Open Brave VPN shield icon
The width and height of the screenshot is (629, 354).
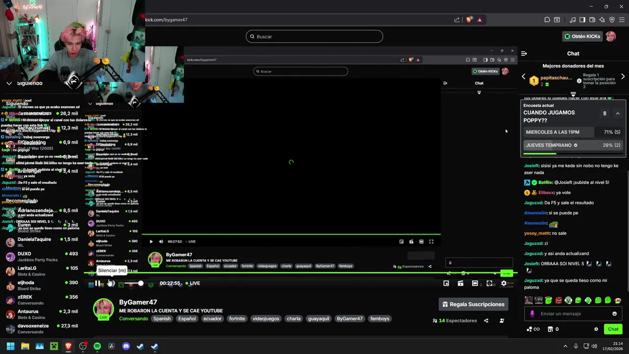point(612,20)
